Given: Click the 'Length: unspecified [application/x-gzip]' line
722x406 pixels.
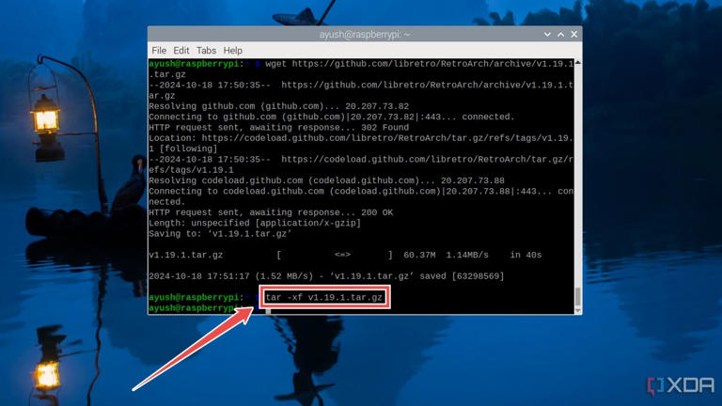Looking at the screenshot, I should [x=255, y=224].
